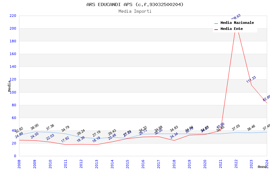
Task: Click the 20 y-axis tick label
Action: [x=14, y=143]
